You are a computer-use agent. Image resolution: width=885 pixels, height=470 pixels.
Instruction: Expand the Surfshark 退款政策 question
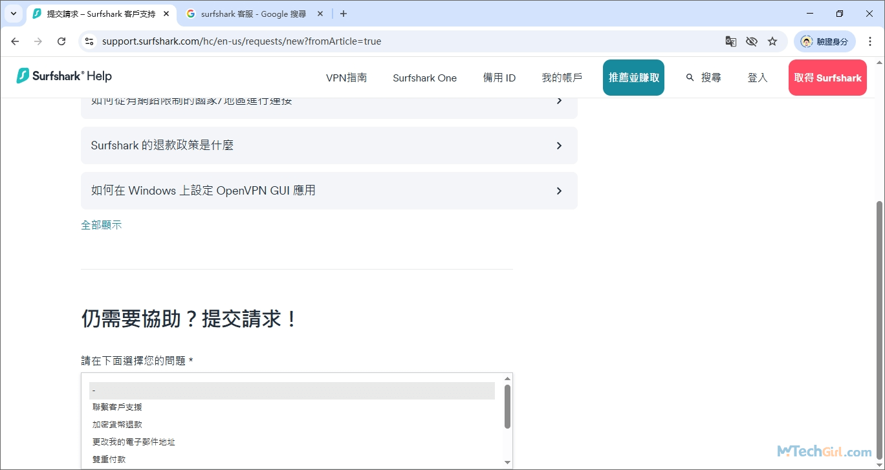(329, 145)
